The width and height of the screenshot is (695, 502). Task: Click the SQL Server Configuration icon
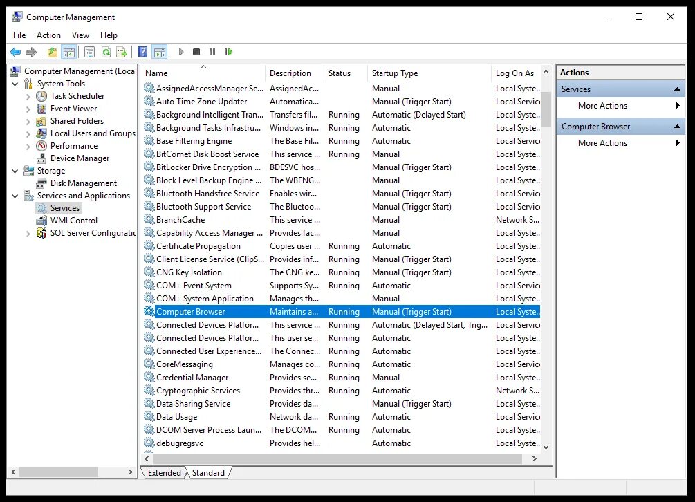(x=41, y=232)
